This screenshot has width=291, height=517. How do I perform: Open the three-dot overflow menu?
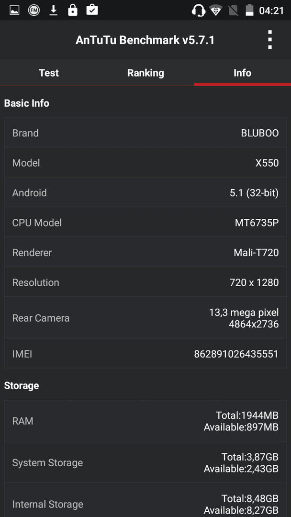point(270,40)
